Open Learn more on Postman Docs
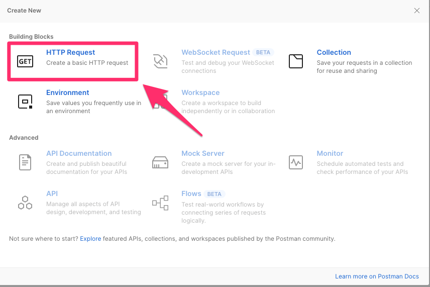430x287 pixels. pos(377,276)
